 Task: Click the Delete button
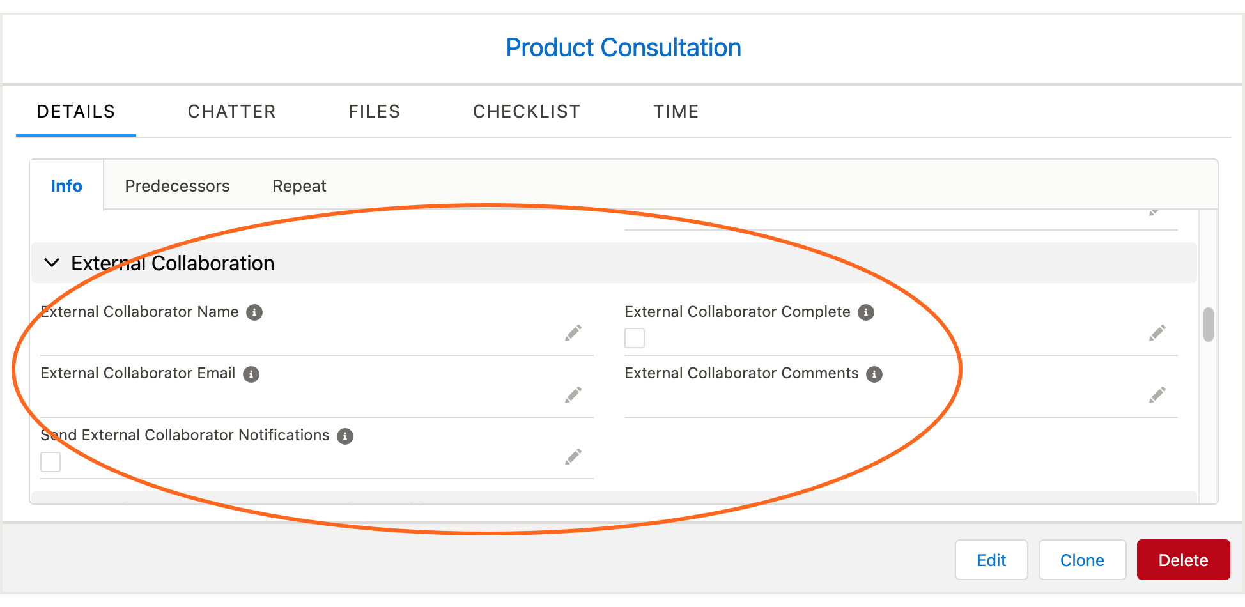point(1183,560)
